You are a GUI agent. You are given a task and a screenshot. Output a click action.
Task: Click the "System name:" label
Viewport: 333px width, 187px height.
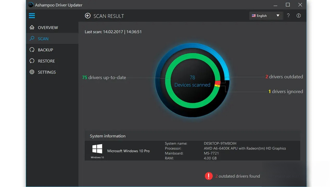pyautogui.click(x=176, y=143)
